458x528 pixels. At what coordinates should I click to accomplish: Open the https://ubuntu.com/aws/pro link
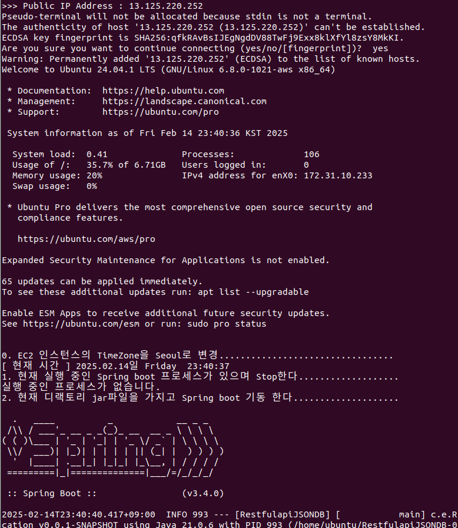coord(86,239)
